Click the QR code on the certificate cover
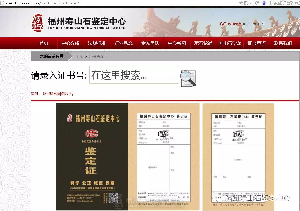Viewport: 300px width, 211px height. click(x=113, y=198)
